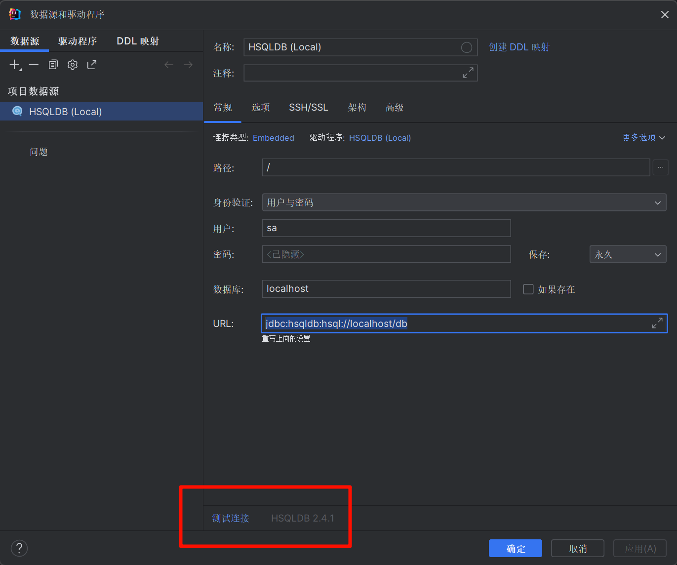
Task: Click the make global export icon
Action: pos(92,65)
